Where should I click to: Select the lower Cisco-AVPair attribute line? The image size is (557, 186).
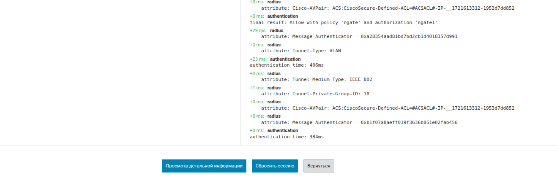point(388,108)
